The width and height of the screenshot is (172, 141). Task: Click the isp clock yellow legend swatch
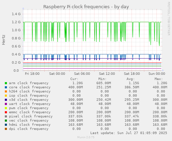tap(6, 96)
